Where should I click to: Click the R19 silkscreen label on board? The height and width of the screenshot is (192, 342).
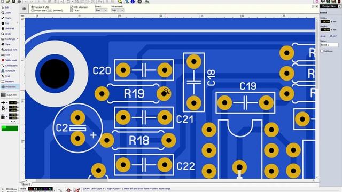tap(134, 94)
